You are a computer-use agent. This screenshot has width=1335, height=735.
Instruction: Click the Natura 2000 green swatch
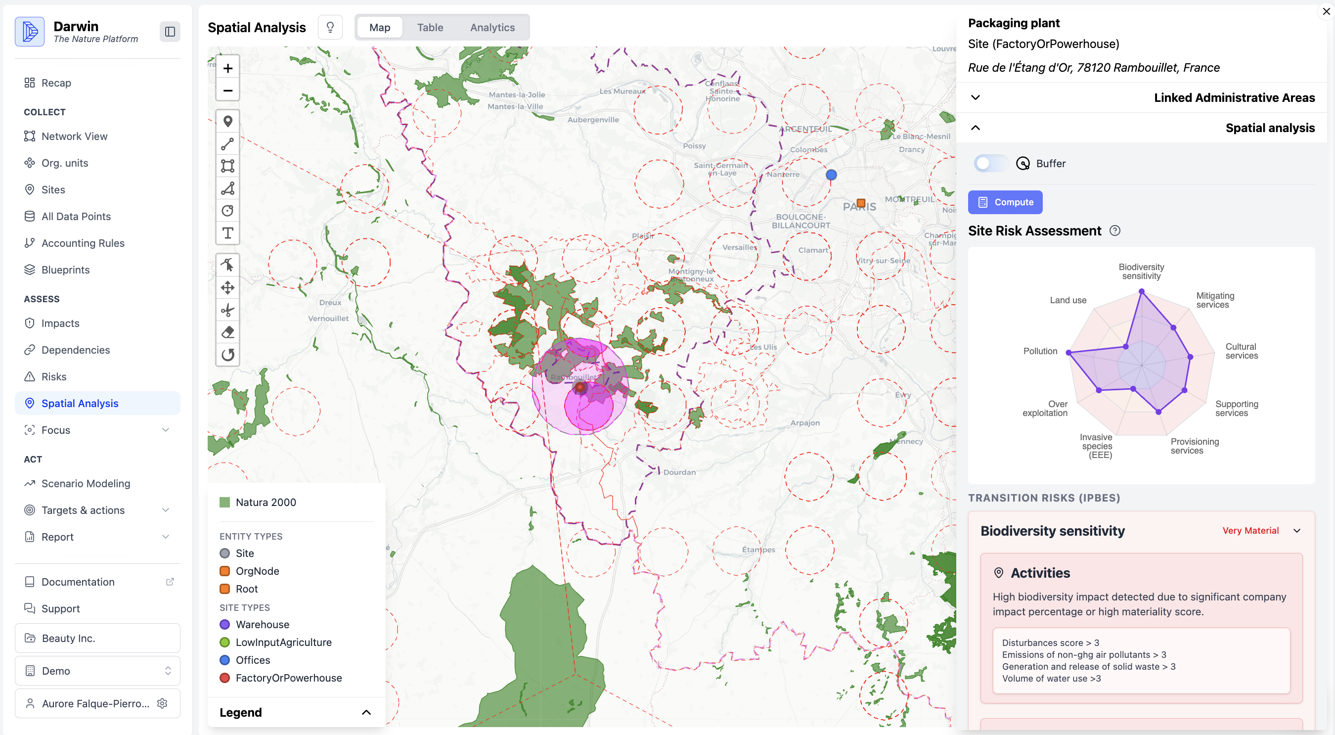pos(224,502)
